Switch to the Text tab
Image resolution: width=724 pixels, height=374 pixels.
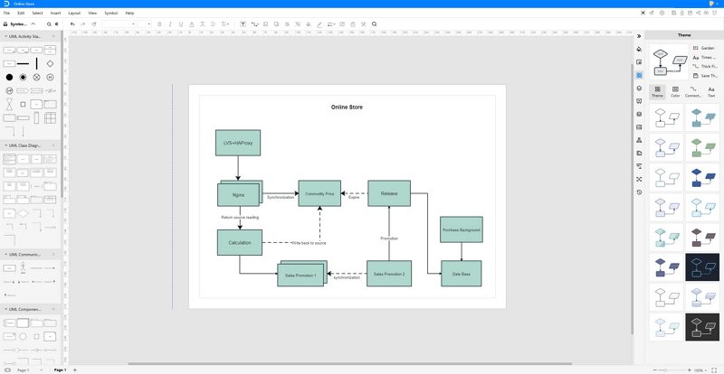click(711, 92)
